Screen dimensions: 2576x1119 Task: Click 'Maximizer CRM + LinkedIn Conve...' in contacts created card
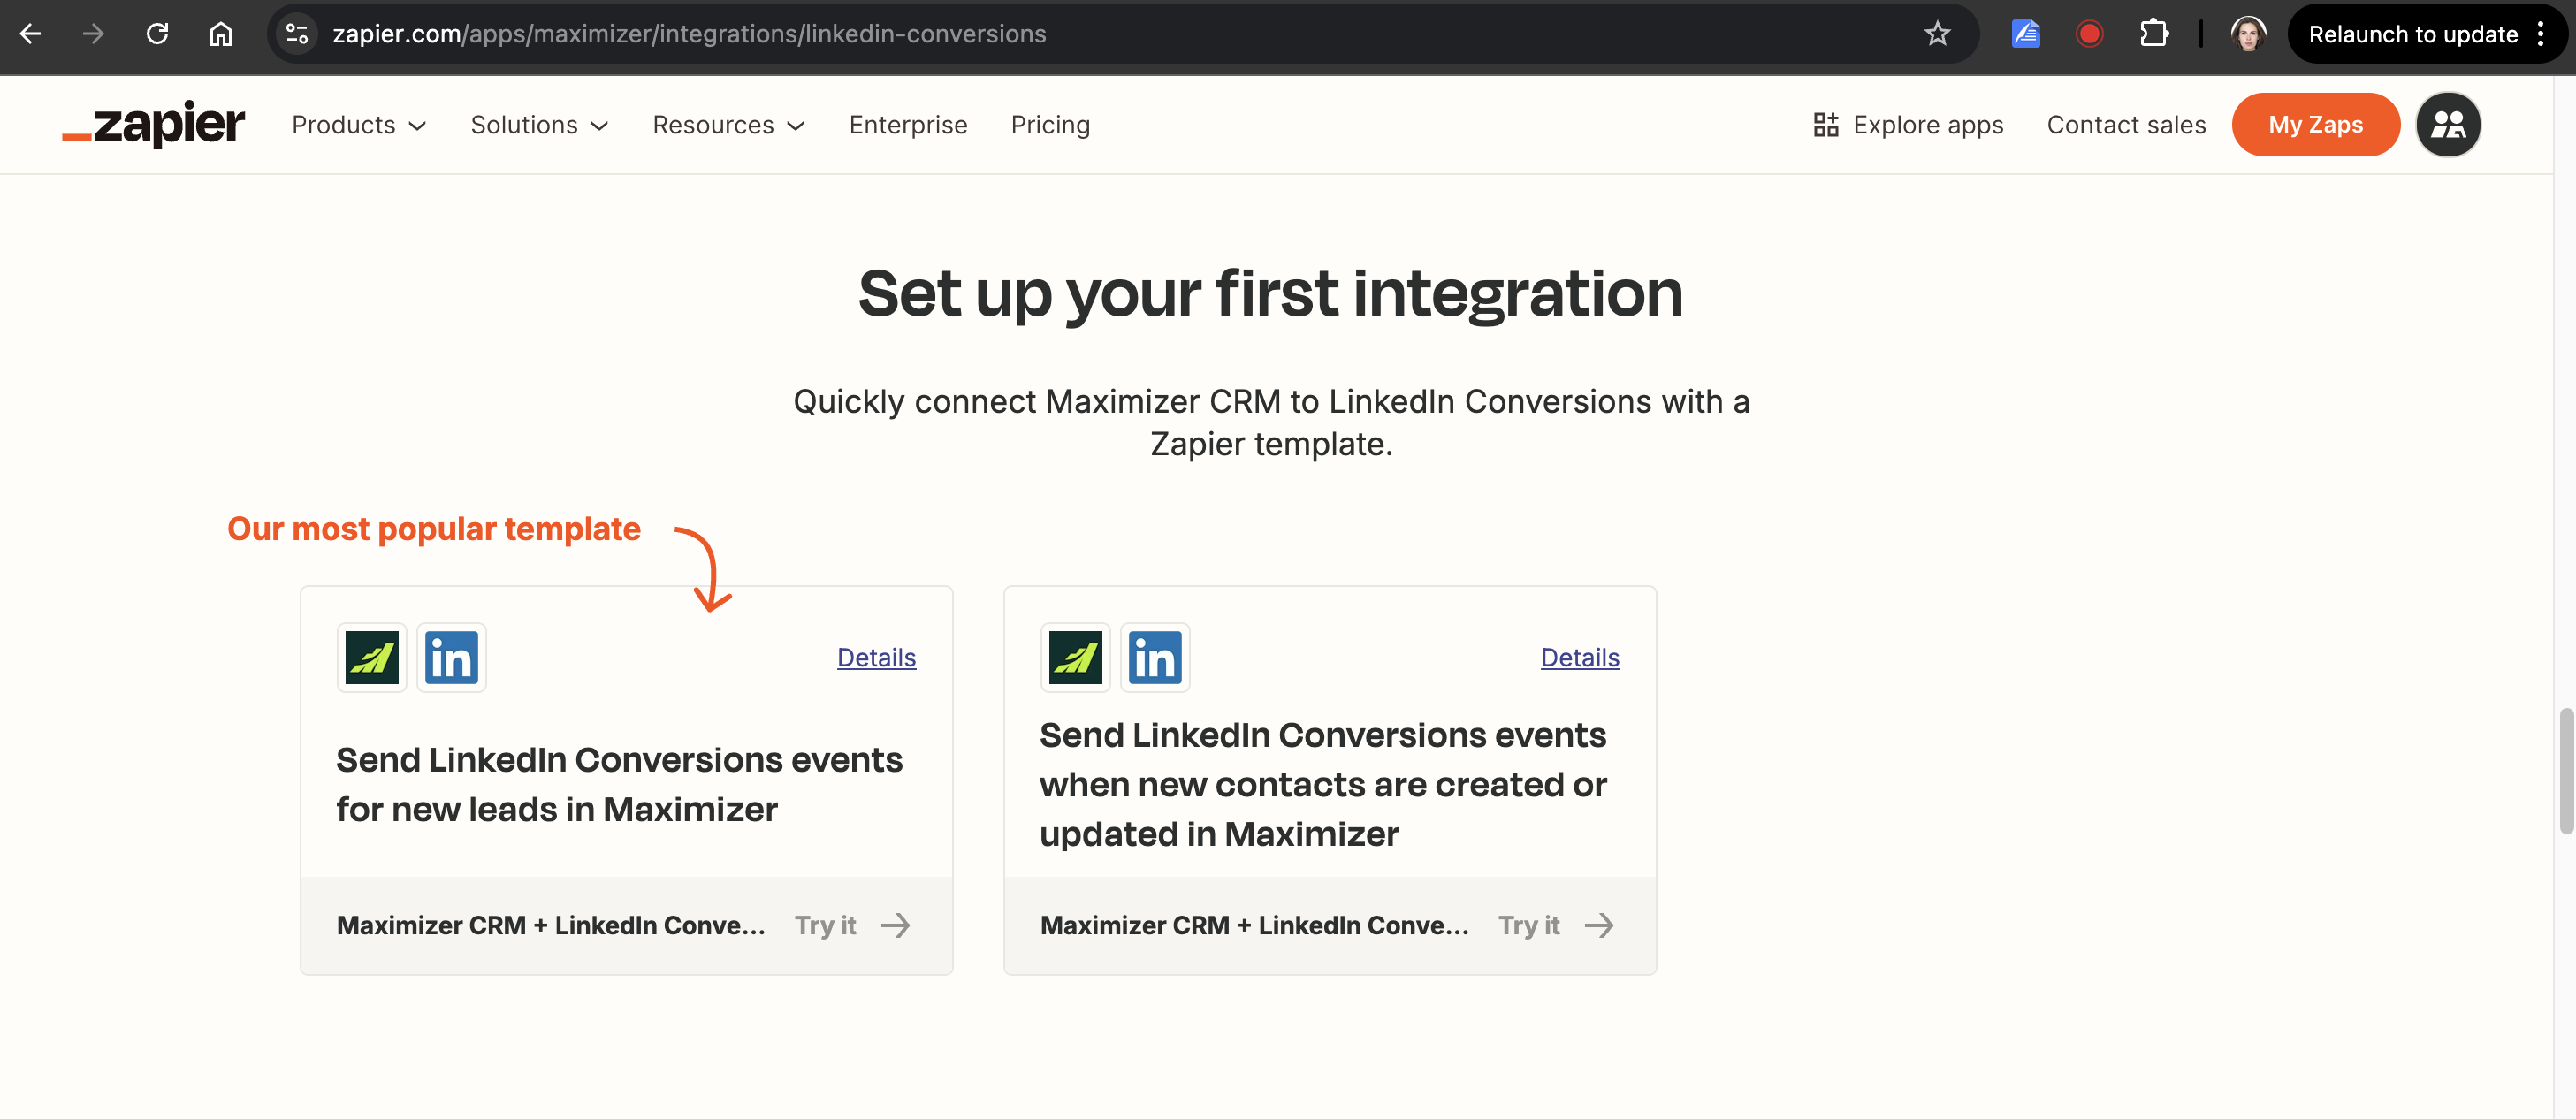1255,925
